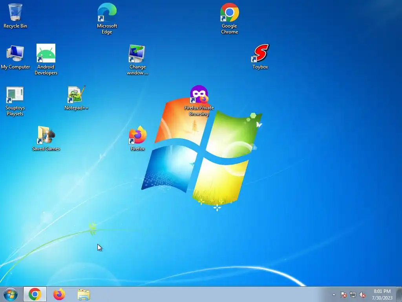Open Windows Explorer from the taskbar
Viewport: 402px width, 302px height.
[84, 294]
